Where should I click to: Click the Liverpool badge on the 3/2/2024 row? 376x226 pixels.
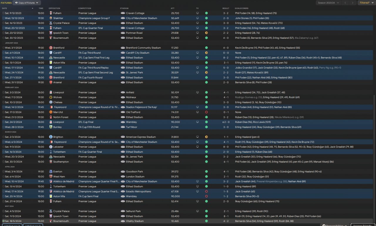(51, 92)
